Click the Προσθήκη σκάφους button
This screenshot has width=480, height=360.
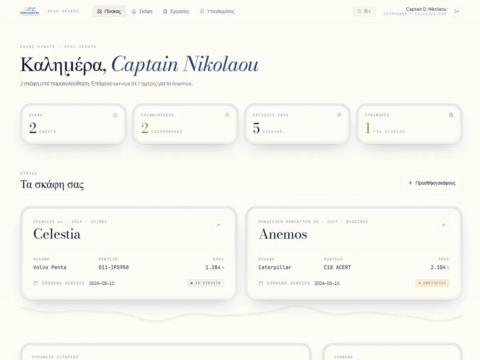point(432,183)
